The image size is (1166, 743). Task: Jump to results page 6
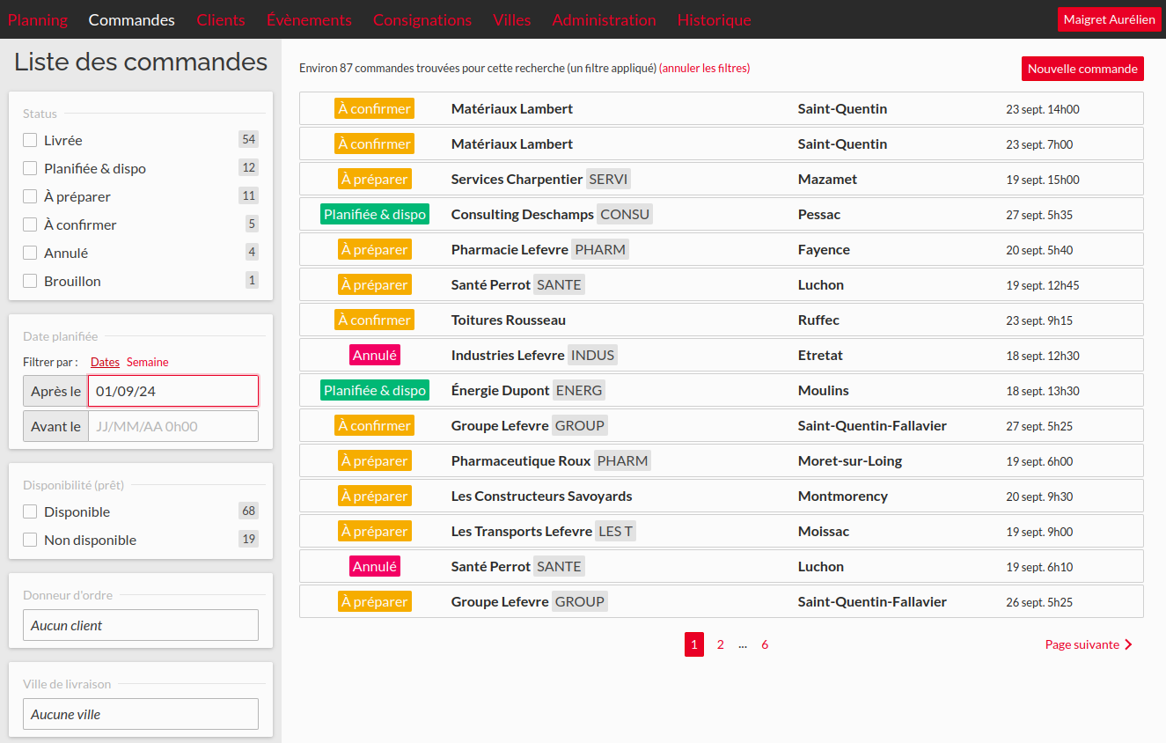coord(765,644)
